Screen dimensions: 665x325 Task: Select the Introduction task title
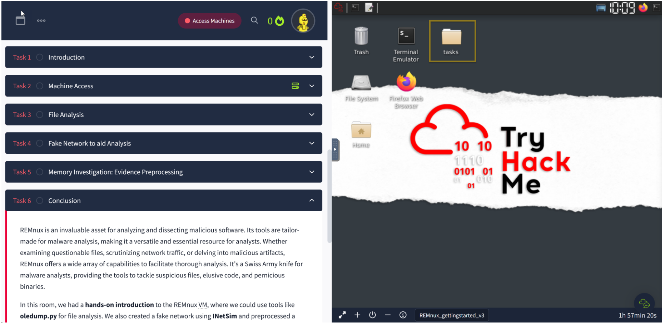[x=66, y=57]
